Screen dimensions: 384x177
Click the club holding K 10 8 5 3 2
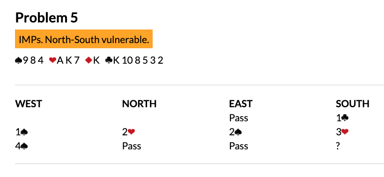click(x=134, y=60)
